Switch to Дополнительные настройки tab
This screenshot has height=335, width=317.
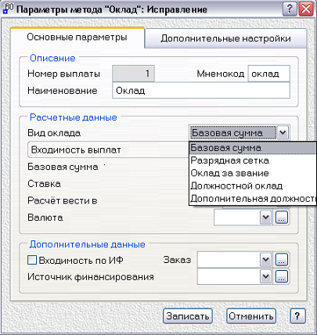coord(225,38)
